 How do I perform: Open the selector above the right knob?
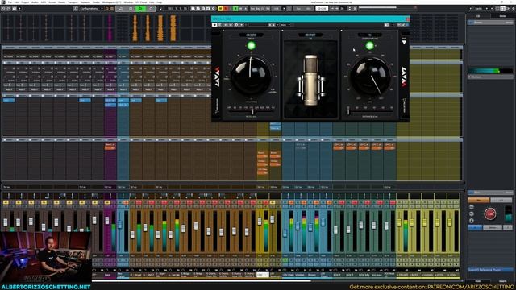(x=370, y=35)
